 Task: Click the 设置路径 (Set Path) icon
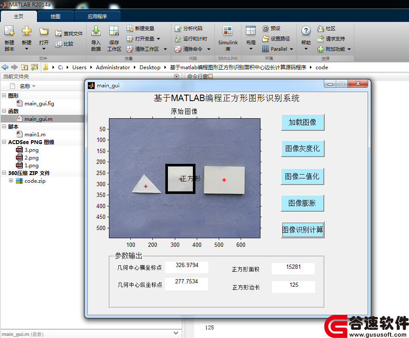(x=265, y=39)
